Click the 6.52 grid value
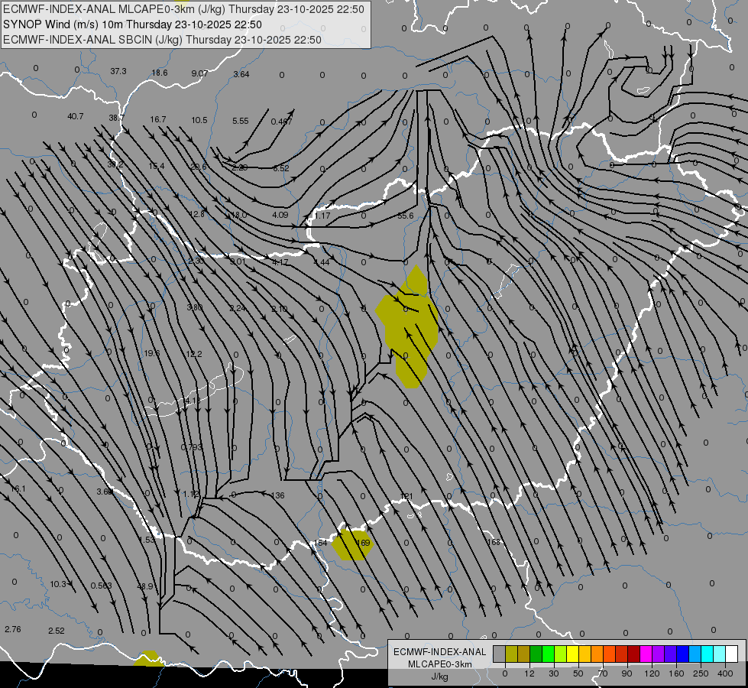 point(281,168)
